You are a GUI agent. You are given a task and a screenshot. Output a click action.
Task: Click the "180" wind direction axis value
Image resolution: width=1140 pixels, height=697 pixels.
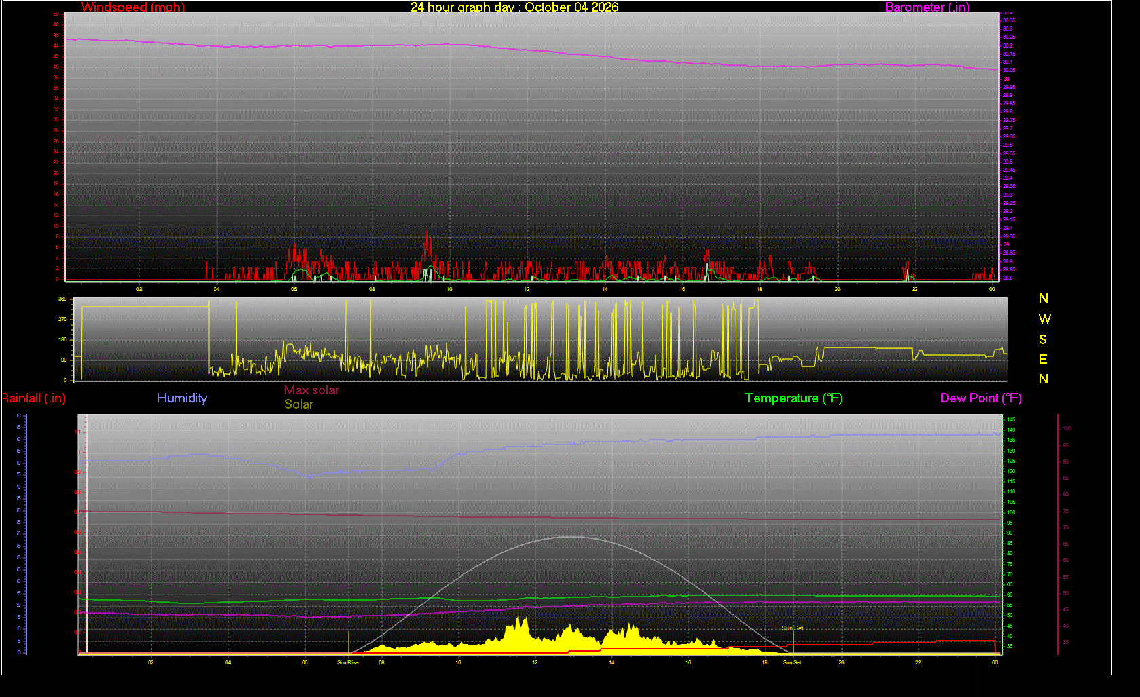click(x=62, y=339)
